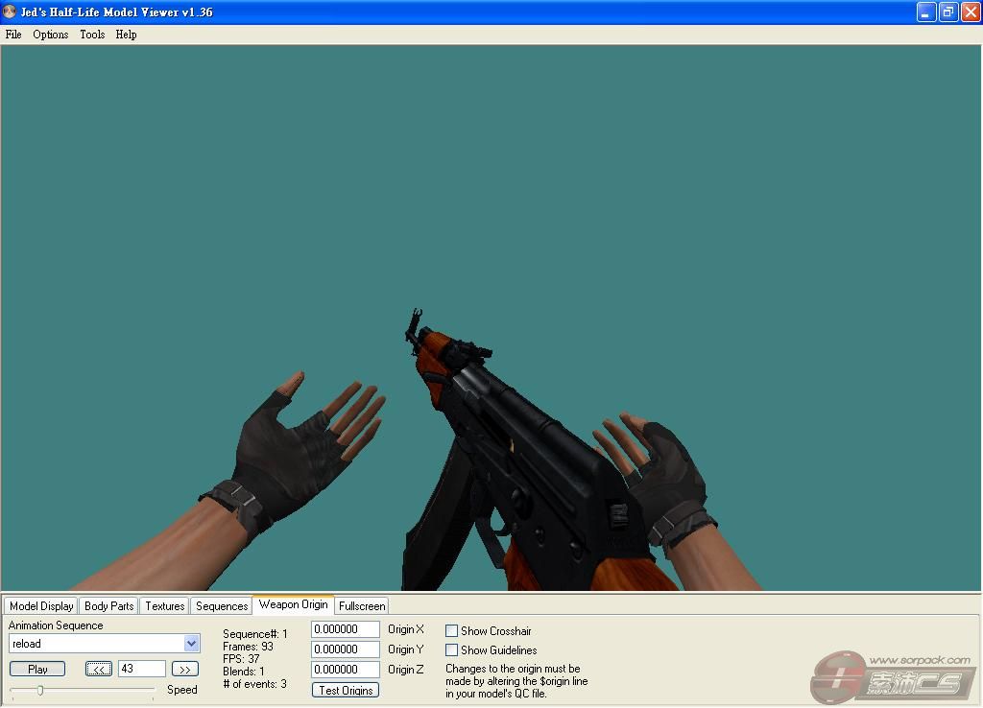Image resolution: width=983 pixels, height=708 pixels.
Task: Step back one frame with << button
Action: coord(98,669)
